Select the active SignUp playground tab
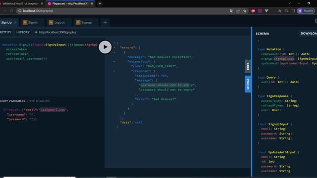Viewport: 317px width, 178px height. [x=6, y=22]
